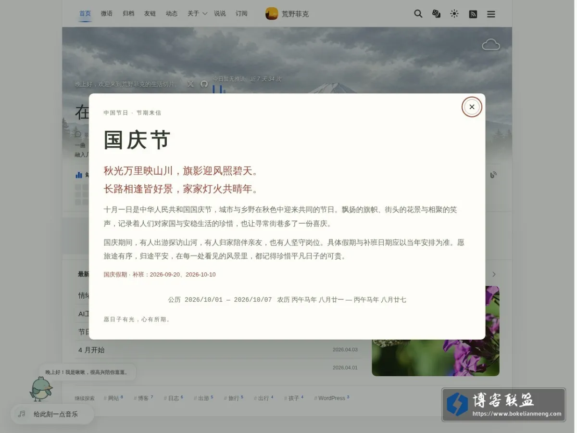
Task: Click the 近 7 天 34 次 stats text
Action: tap(265, 79)
